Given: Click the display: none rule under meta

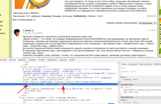Looking at the screenshot, I should pos(130,80).
